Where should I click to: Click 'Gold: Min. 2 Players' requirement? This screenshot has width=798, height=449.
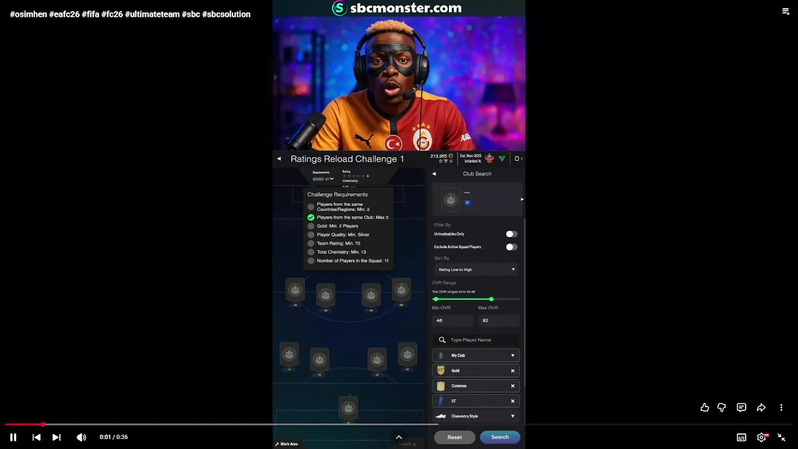(x=337, y=226)
